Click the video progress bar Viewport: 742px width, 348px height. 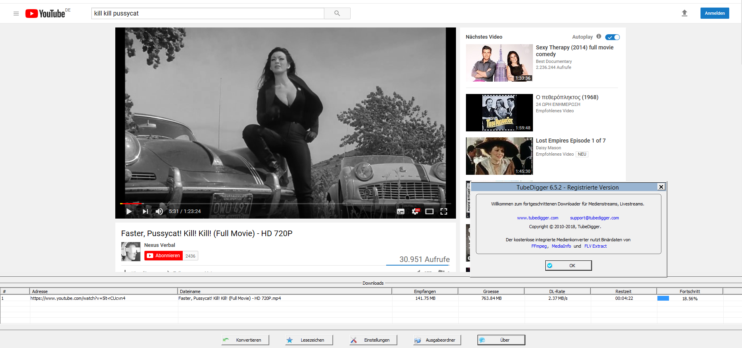click(x=285, y=203)
